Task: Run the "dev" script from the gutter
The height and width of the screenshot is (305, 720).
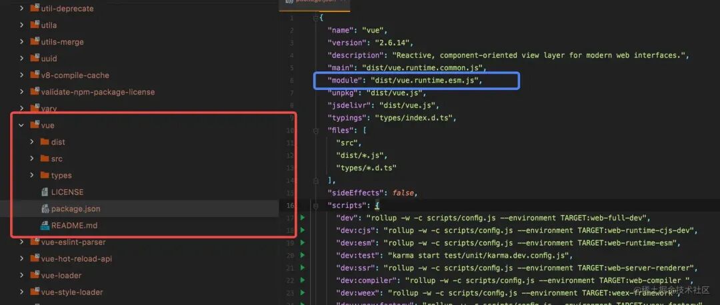Action: click(302, 217)
